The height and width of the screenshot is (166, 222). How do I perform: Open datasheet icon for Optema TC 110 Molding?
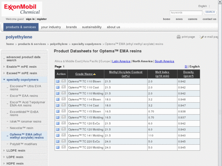[58, 93]
